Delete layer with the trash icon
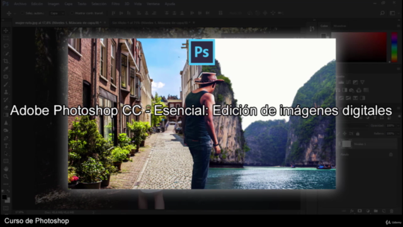Image resolution: width=403 pixels, height=227 pixels. click(392, 211)
